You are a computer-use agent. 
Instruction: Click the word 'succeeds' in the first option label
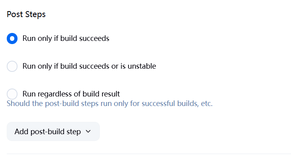coord(95,39)
